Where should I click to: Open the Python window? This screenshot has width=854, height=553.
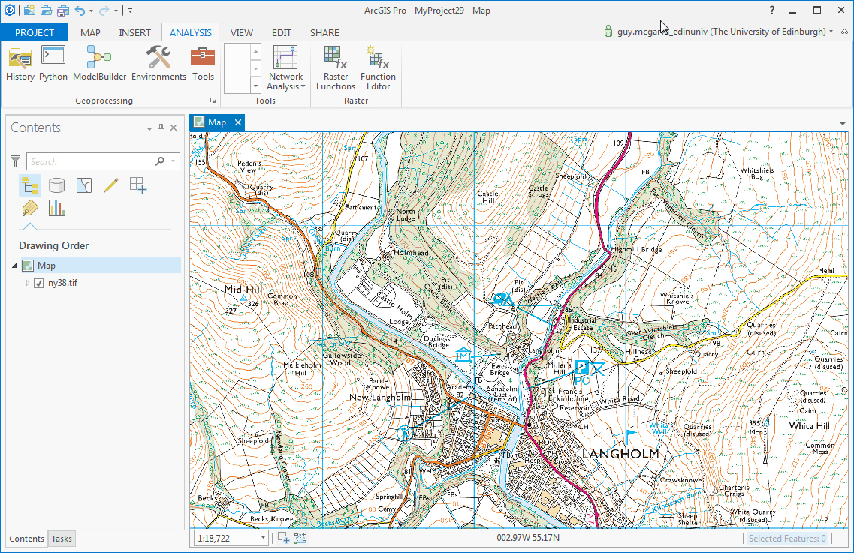coord(53,65)
